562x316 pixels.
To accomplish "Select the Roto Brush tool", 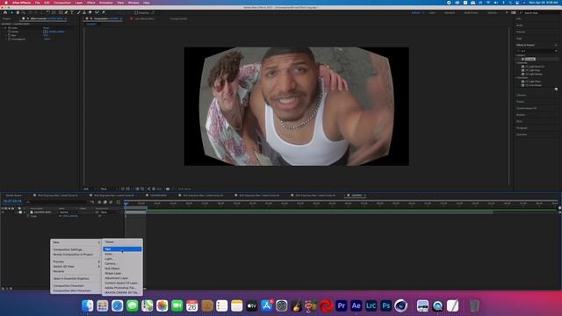I will click(x=97, y=12).
